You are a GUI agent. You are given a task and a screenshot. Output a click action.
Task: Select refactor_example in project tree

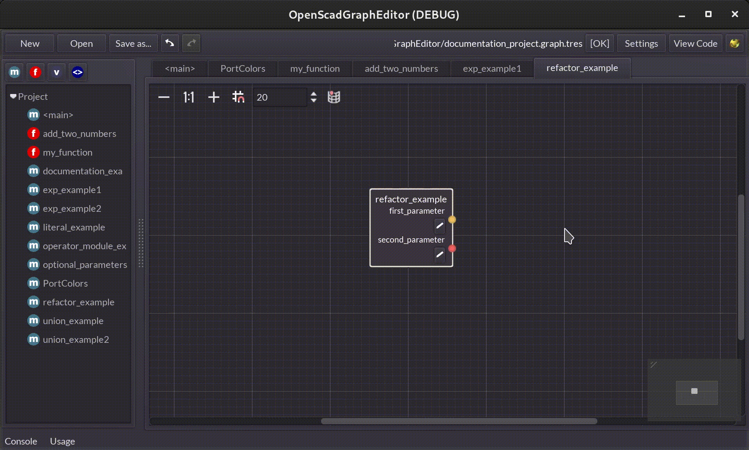coord(78,302)
